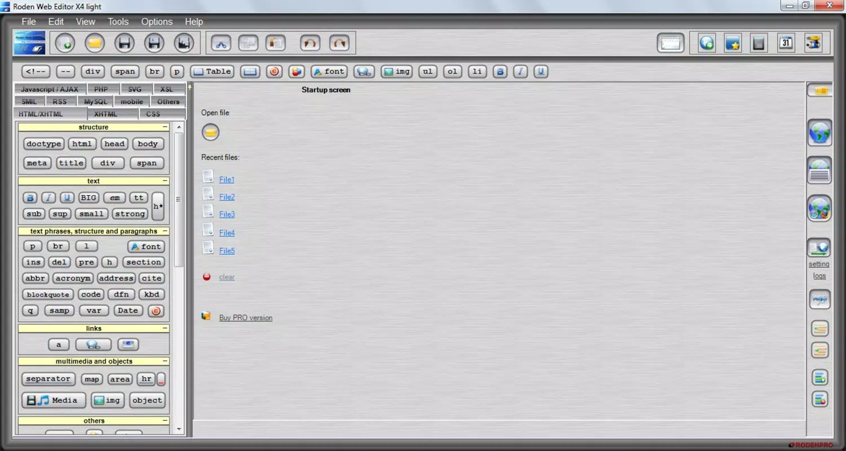Collapse the text section with minus
Viewport: 846px width, 451px height.
point(165,181)
